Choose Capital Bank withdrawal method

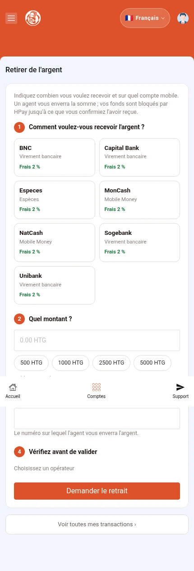point(139,157)
